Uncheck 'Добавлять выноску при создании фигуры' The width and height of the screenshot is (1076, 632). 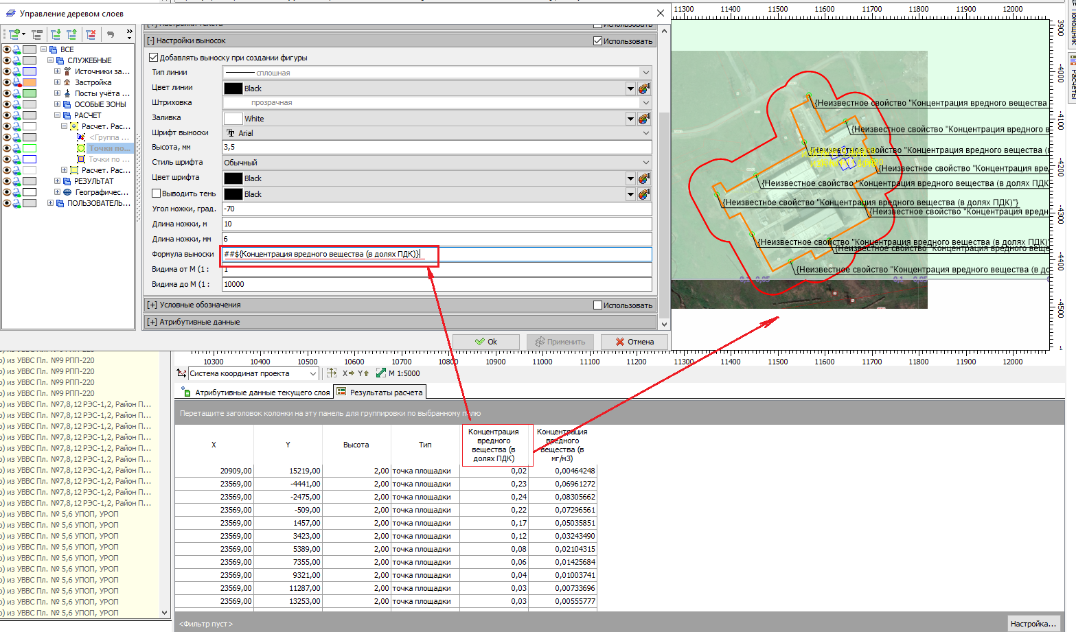[x=154, y=58]
